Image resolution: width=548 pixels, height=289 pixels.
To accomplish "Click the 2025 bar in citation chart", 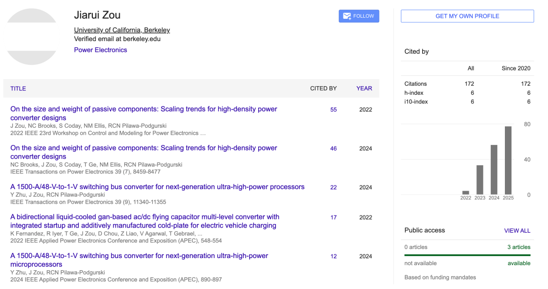I will tap(508, 160).
